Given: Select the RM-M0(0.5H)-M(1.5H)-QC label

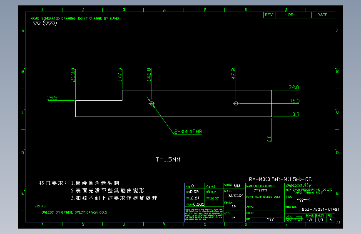Looking at the screenshot, I should click(280, 179).
